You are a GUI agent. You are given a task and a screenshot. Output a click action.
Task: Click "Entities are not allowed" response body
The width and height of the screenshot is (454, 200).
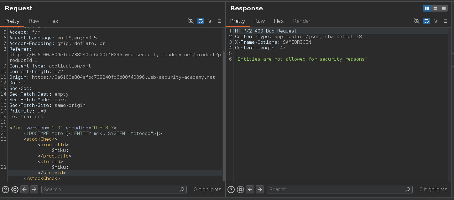click(x=301, y=59)
